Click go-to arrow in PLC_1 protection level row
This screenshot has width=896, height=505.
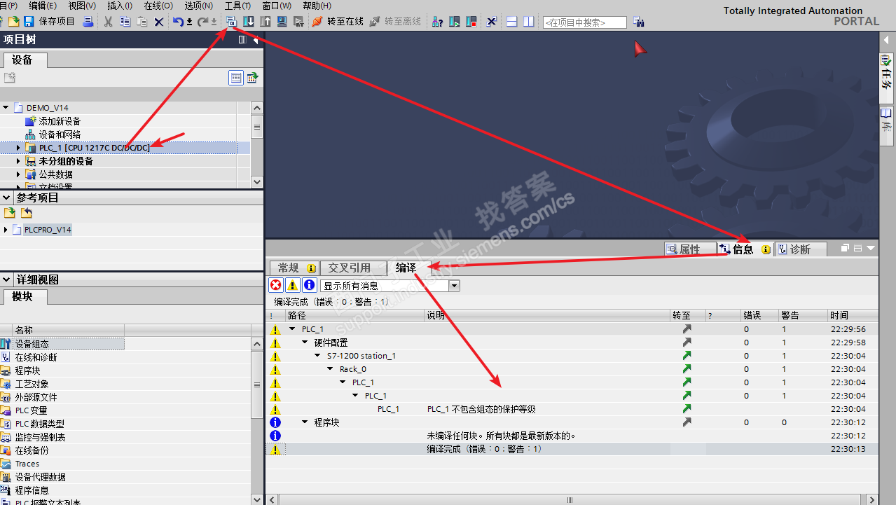[687, 409]
